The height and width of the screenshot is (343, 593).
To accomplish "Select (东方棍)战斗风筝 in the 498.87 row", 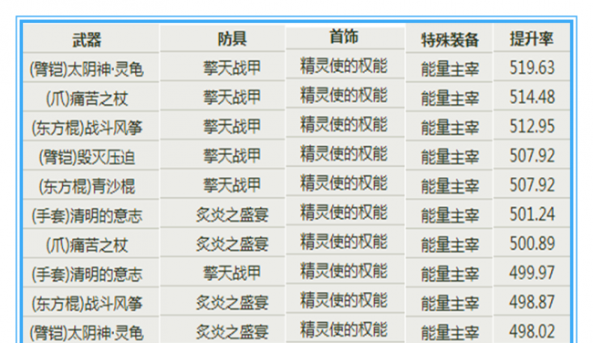I will click(x=87, y=304).
